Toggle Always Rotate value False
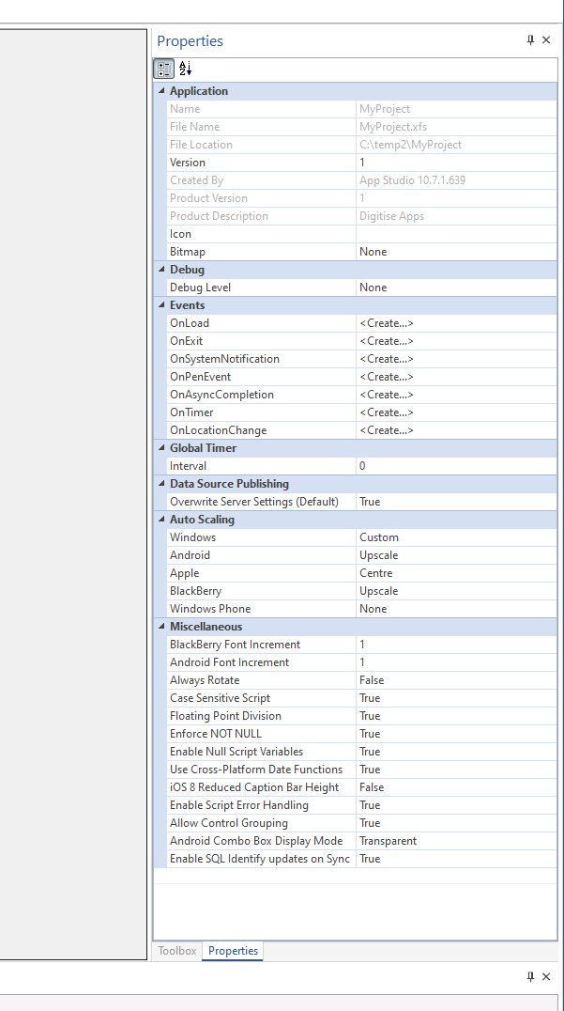 [456, 680]
